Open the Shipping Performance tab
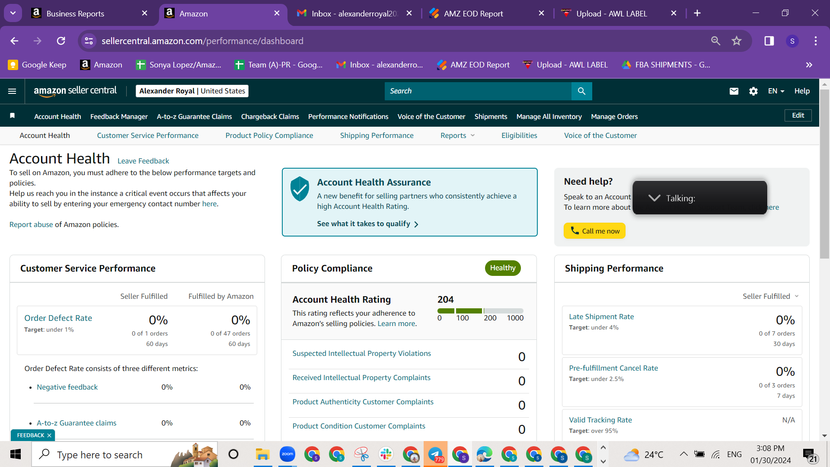830x467 pixels. coord(377,136)
